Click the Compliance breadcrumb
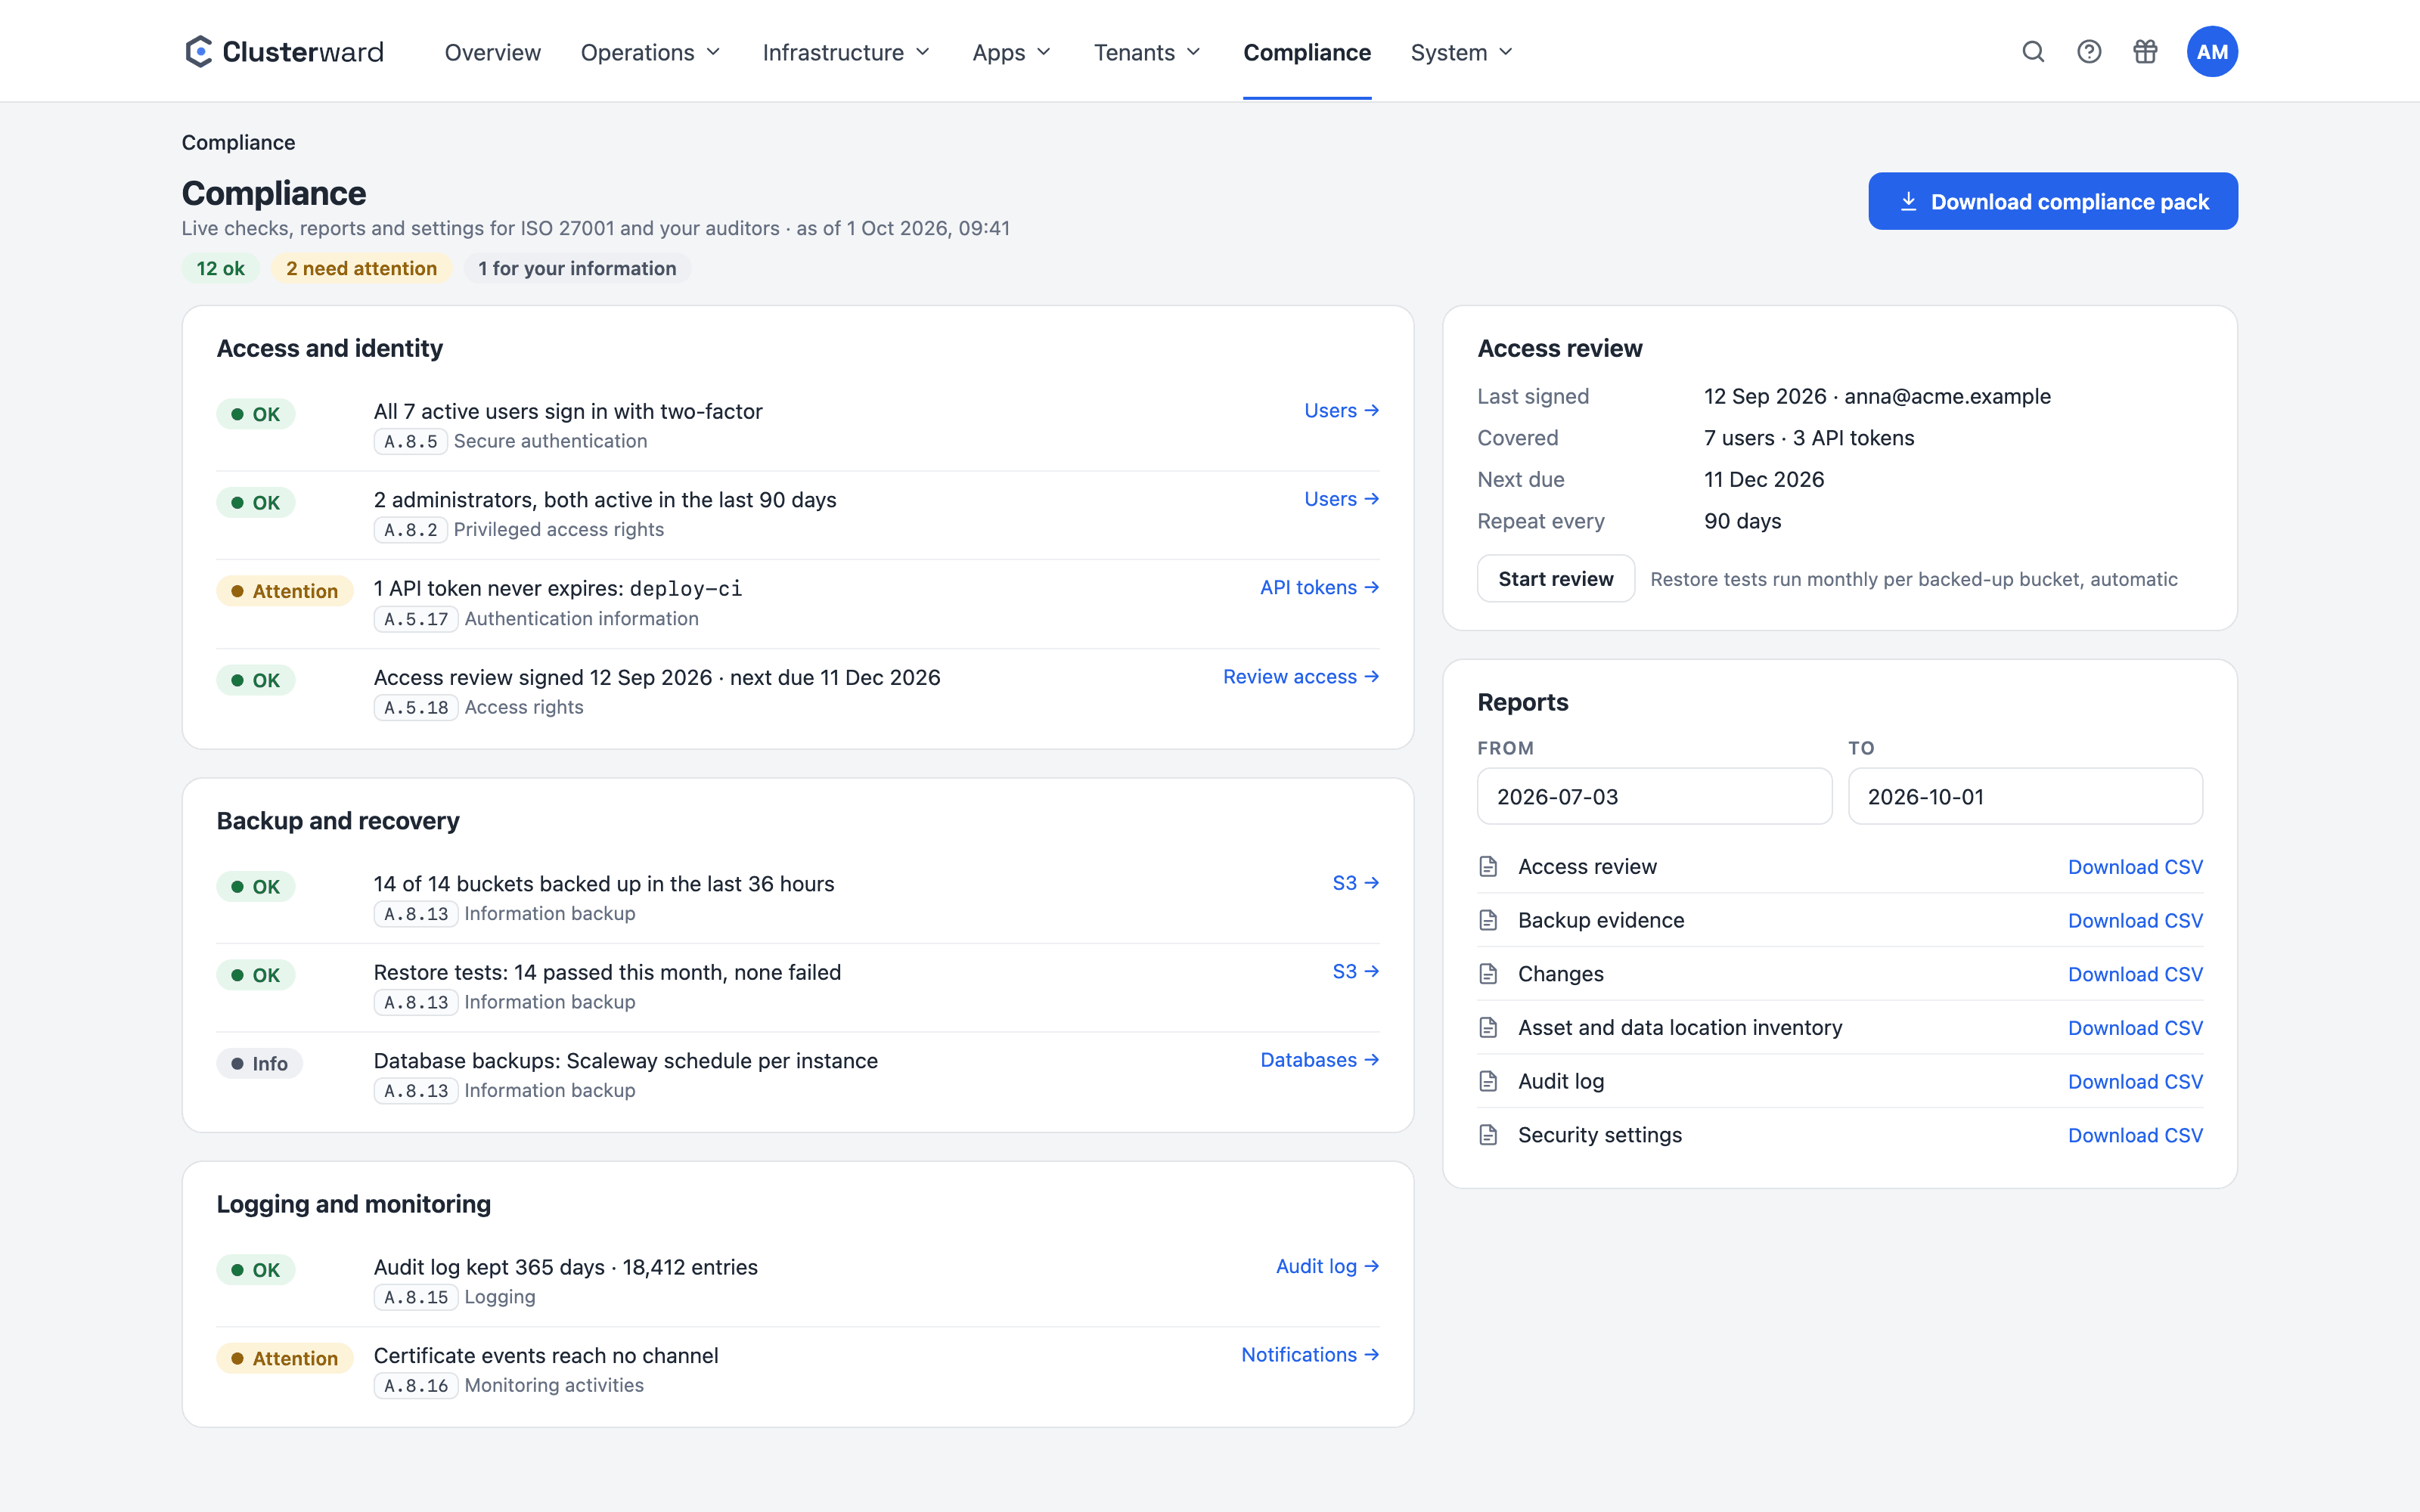This screenshot has width=2420, height=1512. point(238,142)
